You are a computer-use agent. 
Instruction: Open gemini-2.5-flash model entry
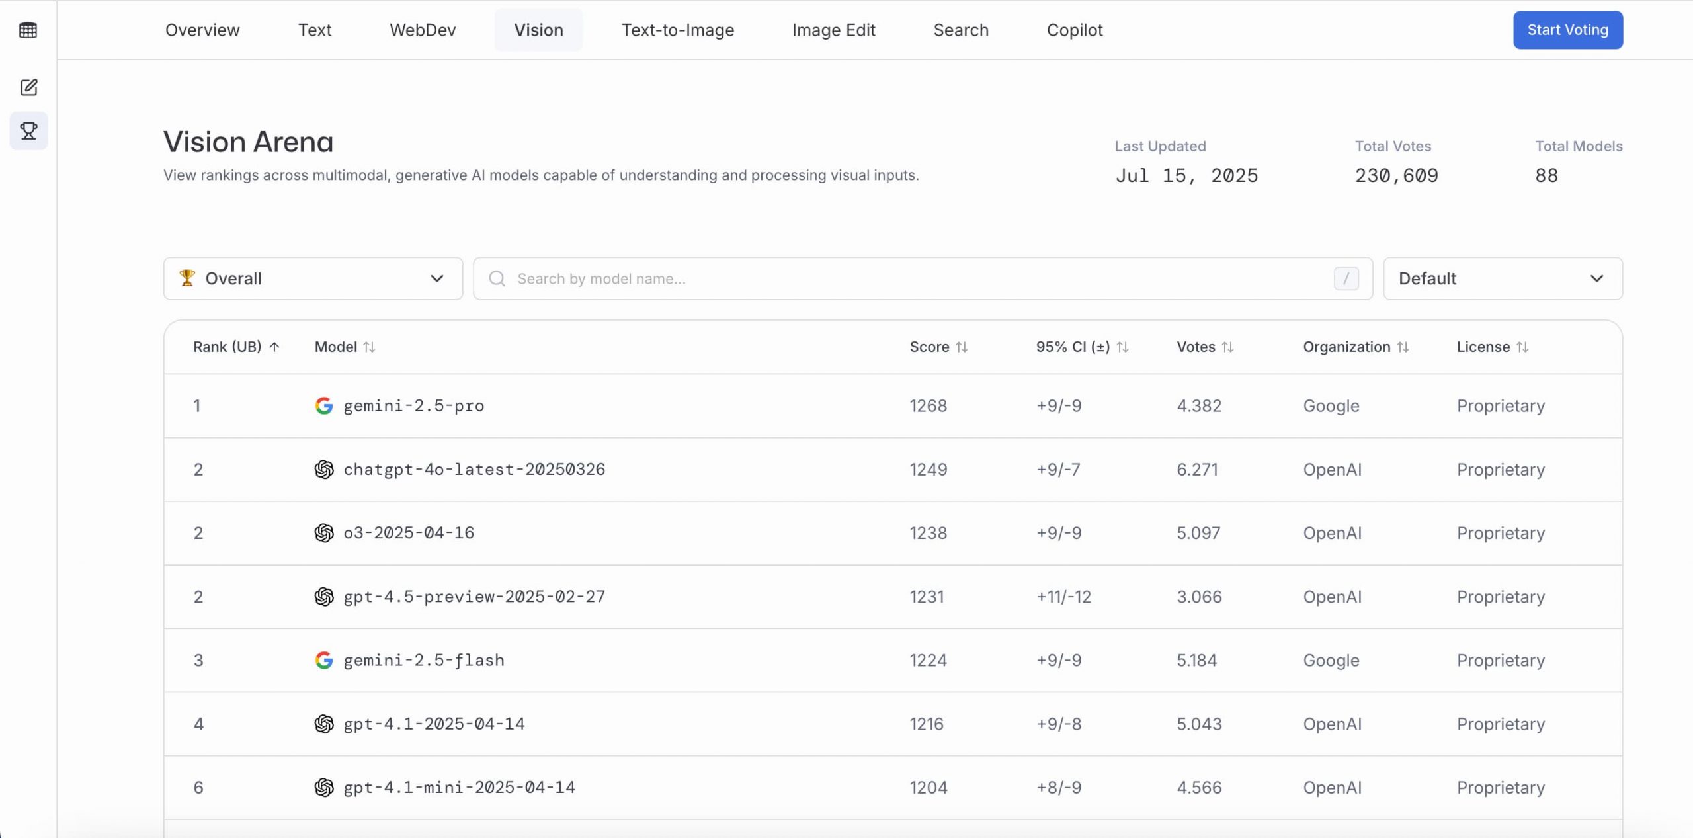424,660
